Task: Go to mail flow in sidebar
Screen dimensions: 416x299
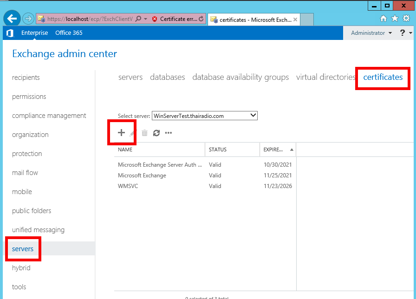Action: (25, 173)
